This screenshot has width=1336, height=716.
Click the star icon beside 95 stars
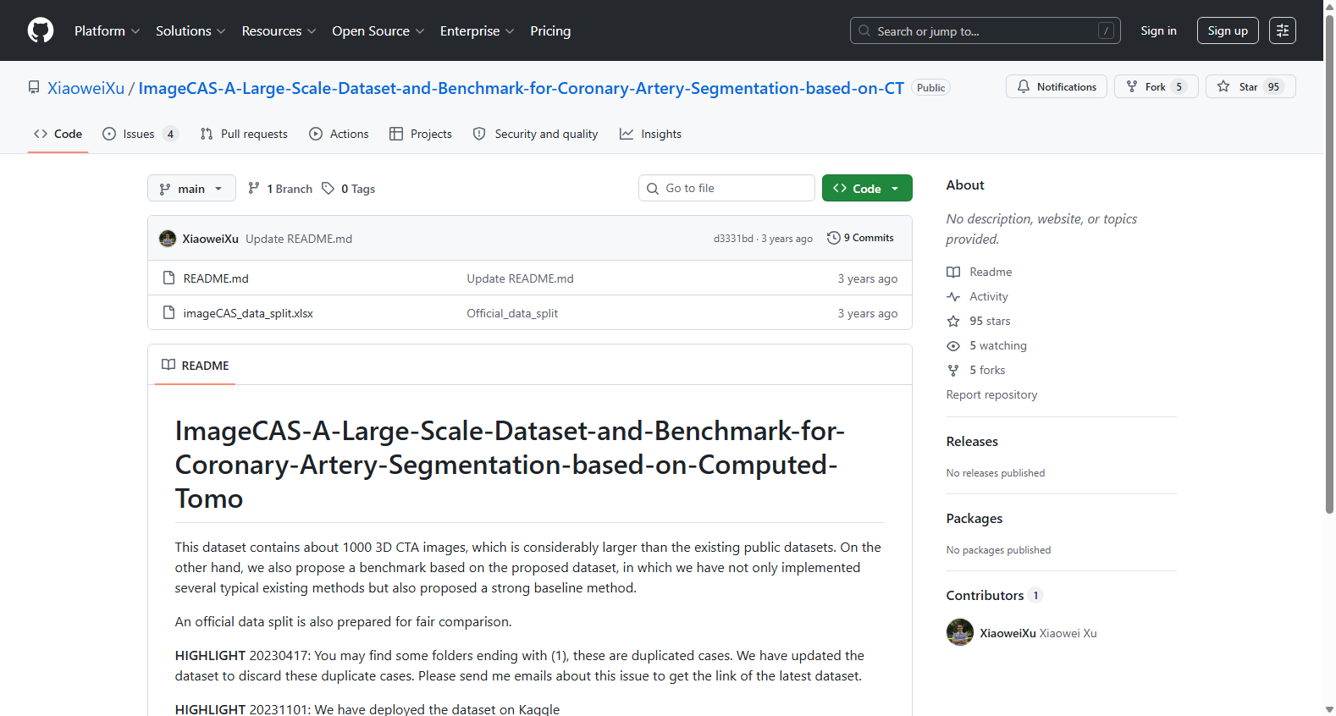(x=953, y=321)
